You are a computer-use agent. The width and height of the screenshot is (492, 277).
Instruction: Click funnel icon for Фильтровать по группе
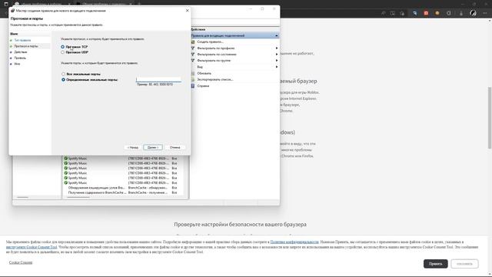193,60
